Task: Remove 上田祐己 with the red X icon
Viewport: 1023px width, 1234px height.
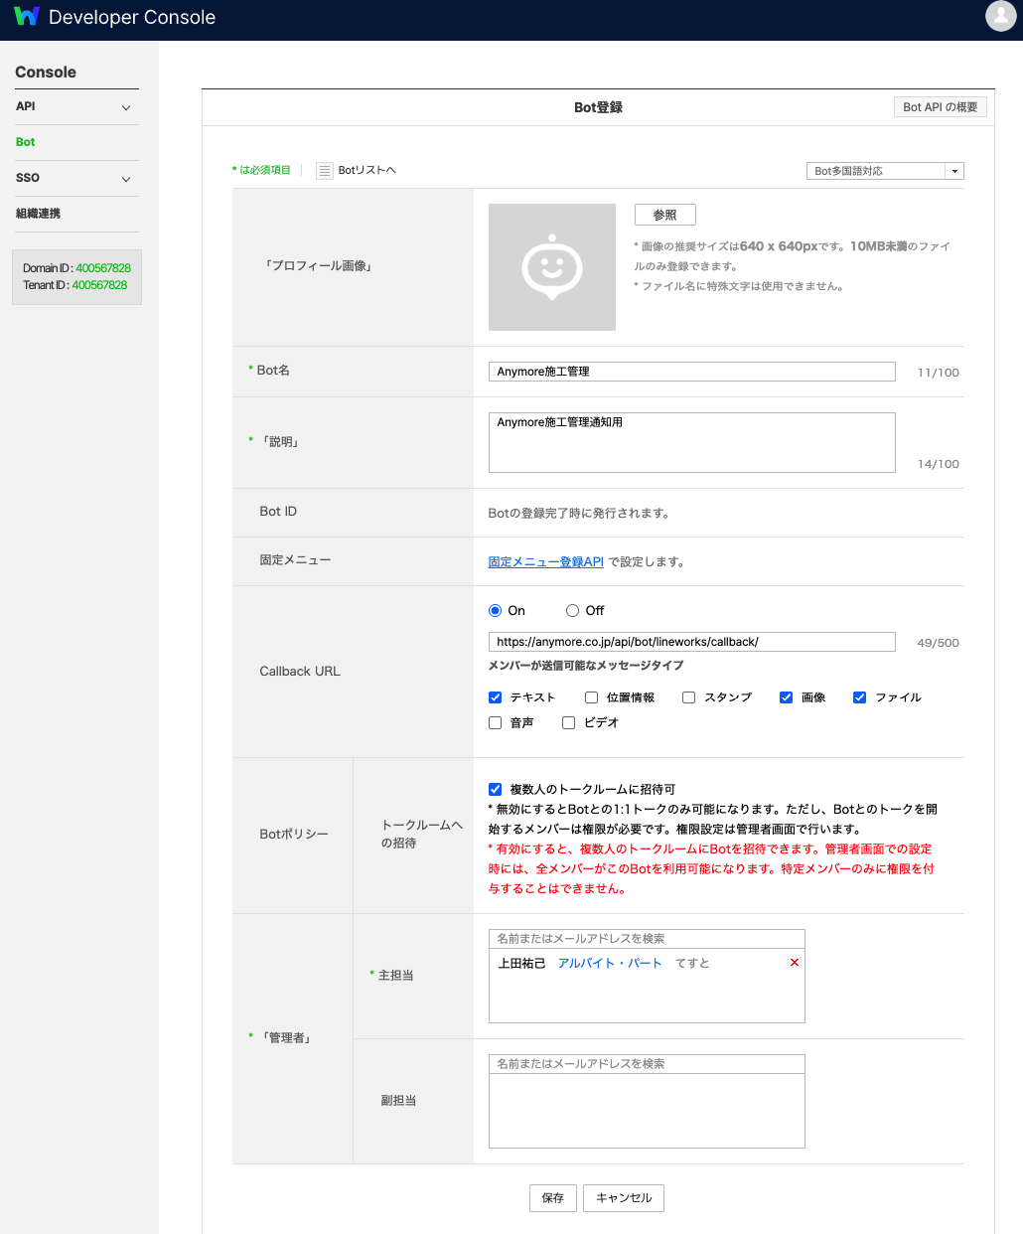Action: [x=794, y=962]
